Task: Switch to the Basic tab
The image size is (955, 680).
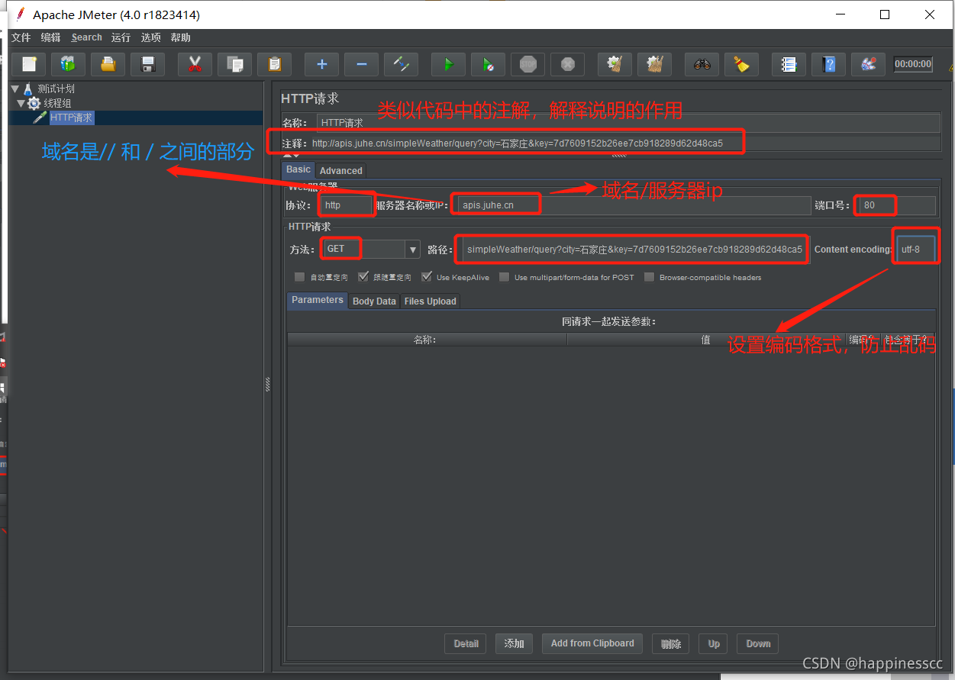Action: click(298, 169)
